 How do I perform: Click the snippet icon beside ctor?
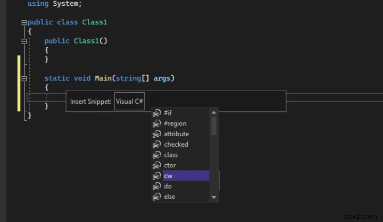pyautogui.click(x=156, y=165)
